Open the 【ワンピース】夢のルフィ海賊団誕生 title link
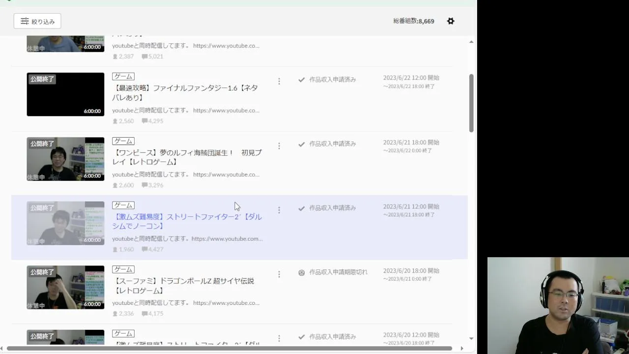This screenshot has height=354, width=629. pos(187,157)
